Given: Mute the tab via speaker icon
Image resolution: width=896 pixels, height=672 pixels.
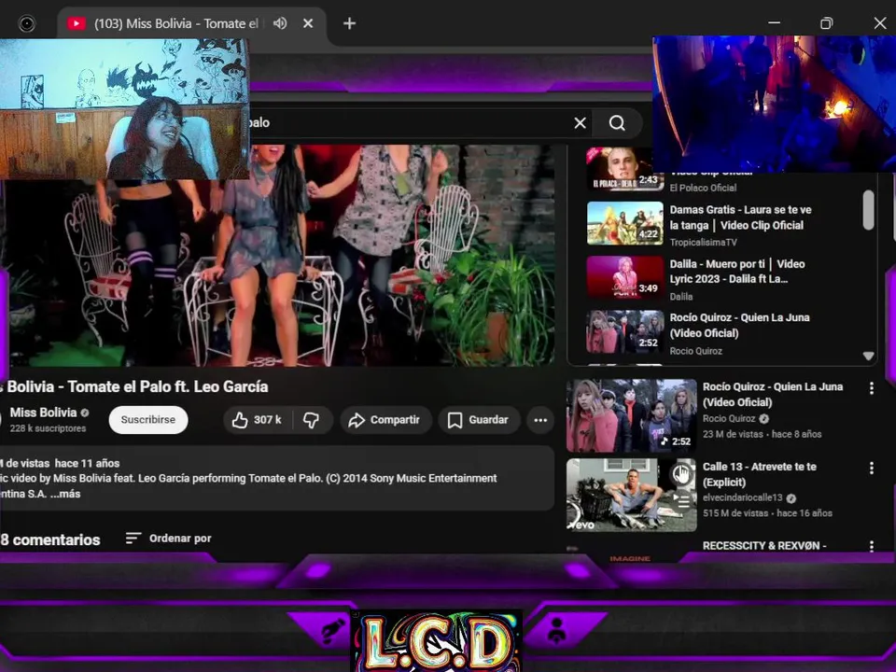Looking at the screenshot, I should coord(279,23).
